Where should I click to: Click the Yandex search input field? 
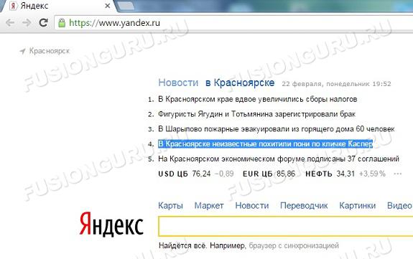286,226
